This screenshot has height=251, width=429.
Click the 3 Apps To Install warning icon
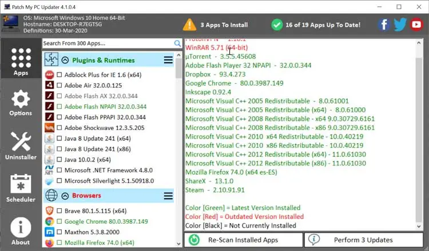pos(189,25)
